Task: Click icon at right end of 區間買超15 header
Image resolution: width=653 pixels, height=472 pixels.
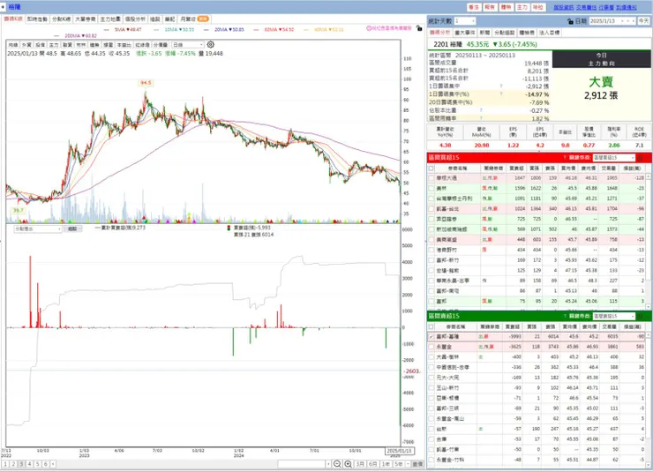Action: click(640, 158)
